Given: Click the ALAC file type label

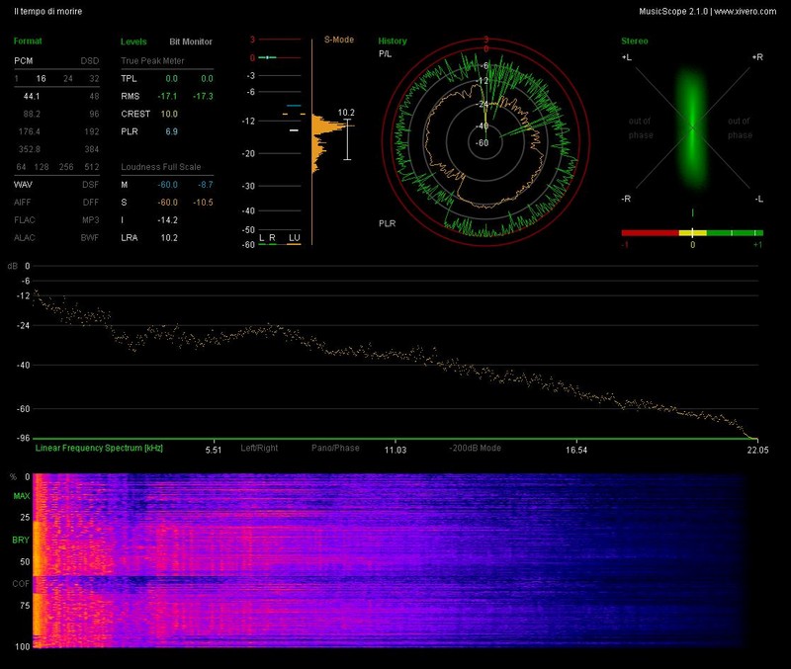Looking at the screenshot, I should [x=25, y=237].
